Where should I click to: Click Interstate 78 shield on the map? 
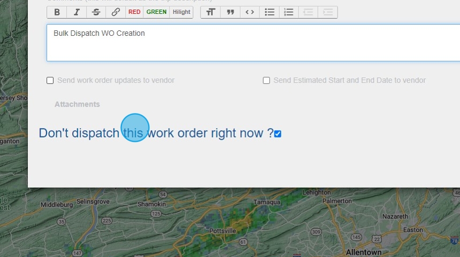[455, 241]
